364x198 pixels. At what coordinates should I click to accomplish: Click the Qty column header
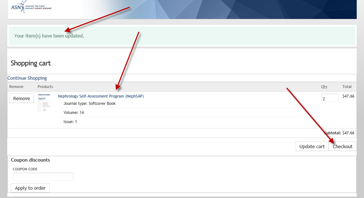coord(324,87)
